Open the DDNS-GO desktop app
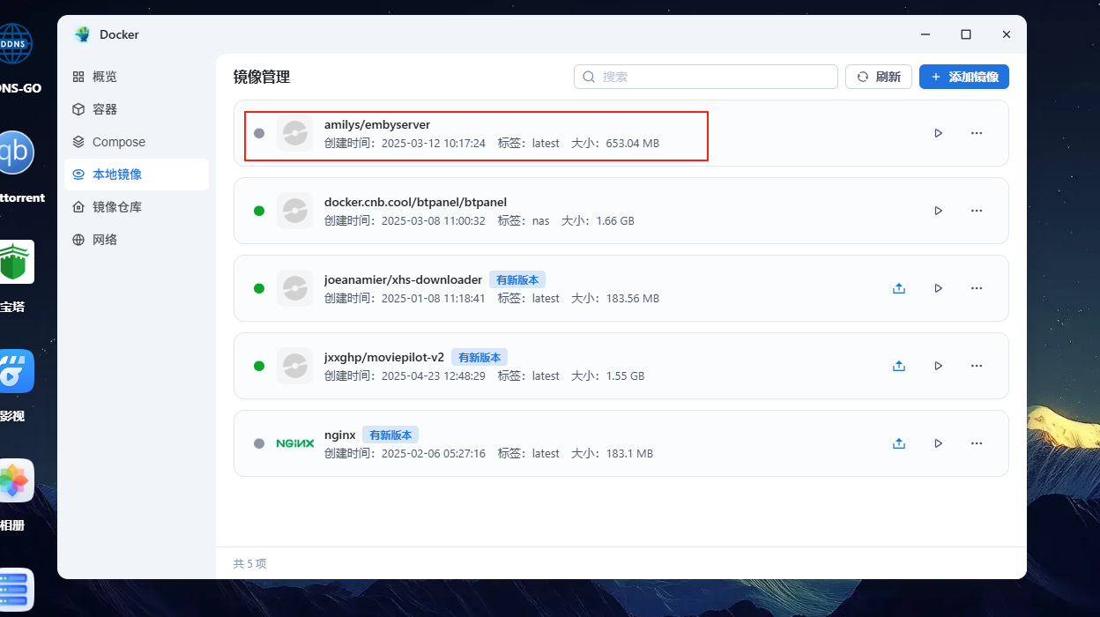The height and width of the screenshot is (617, 1100). pos(15,43)
